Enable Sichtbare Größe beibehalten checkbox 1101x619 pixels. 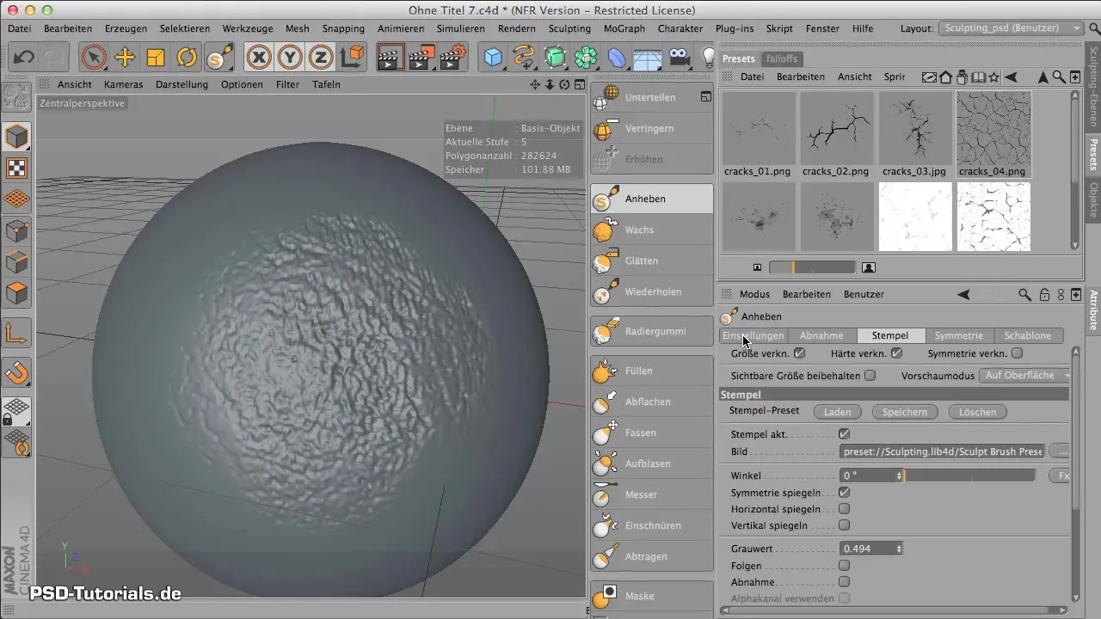(x=870, y=376)
